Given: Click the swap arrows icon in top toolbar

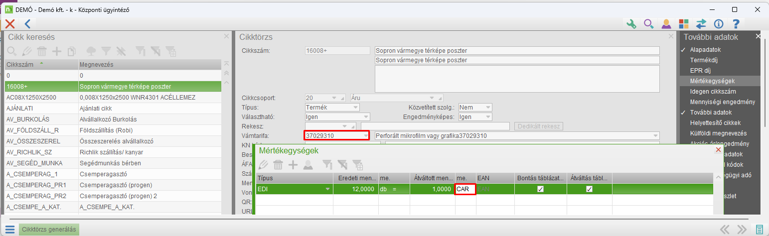Looking at the screenshot, I should [x=701, y=23].
